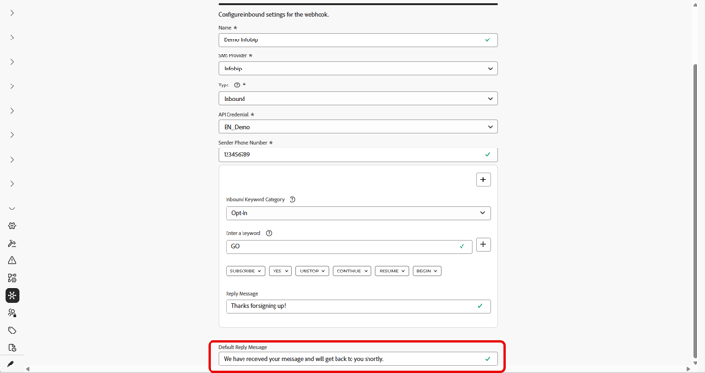Open the hammer tool icon in sidebar
Image resolution: width=705 pixels, height=373 pixels.
tap(12, 243)
